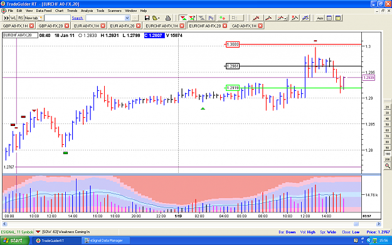Click the RS toolbar button

[21, 18]
